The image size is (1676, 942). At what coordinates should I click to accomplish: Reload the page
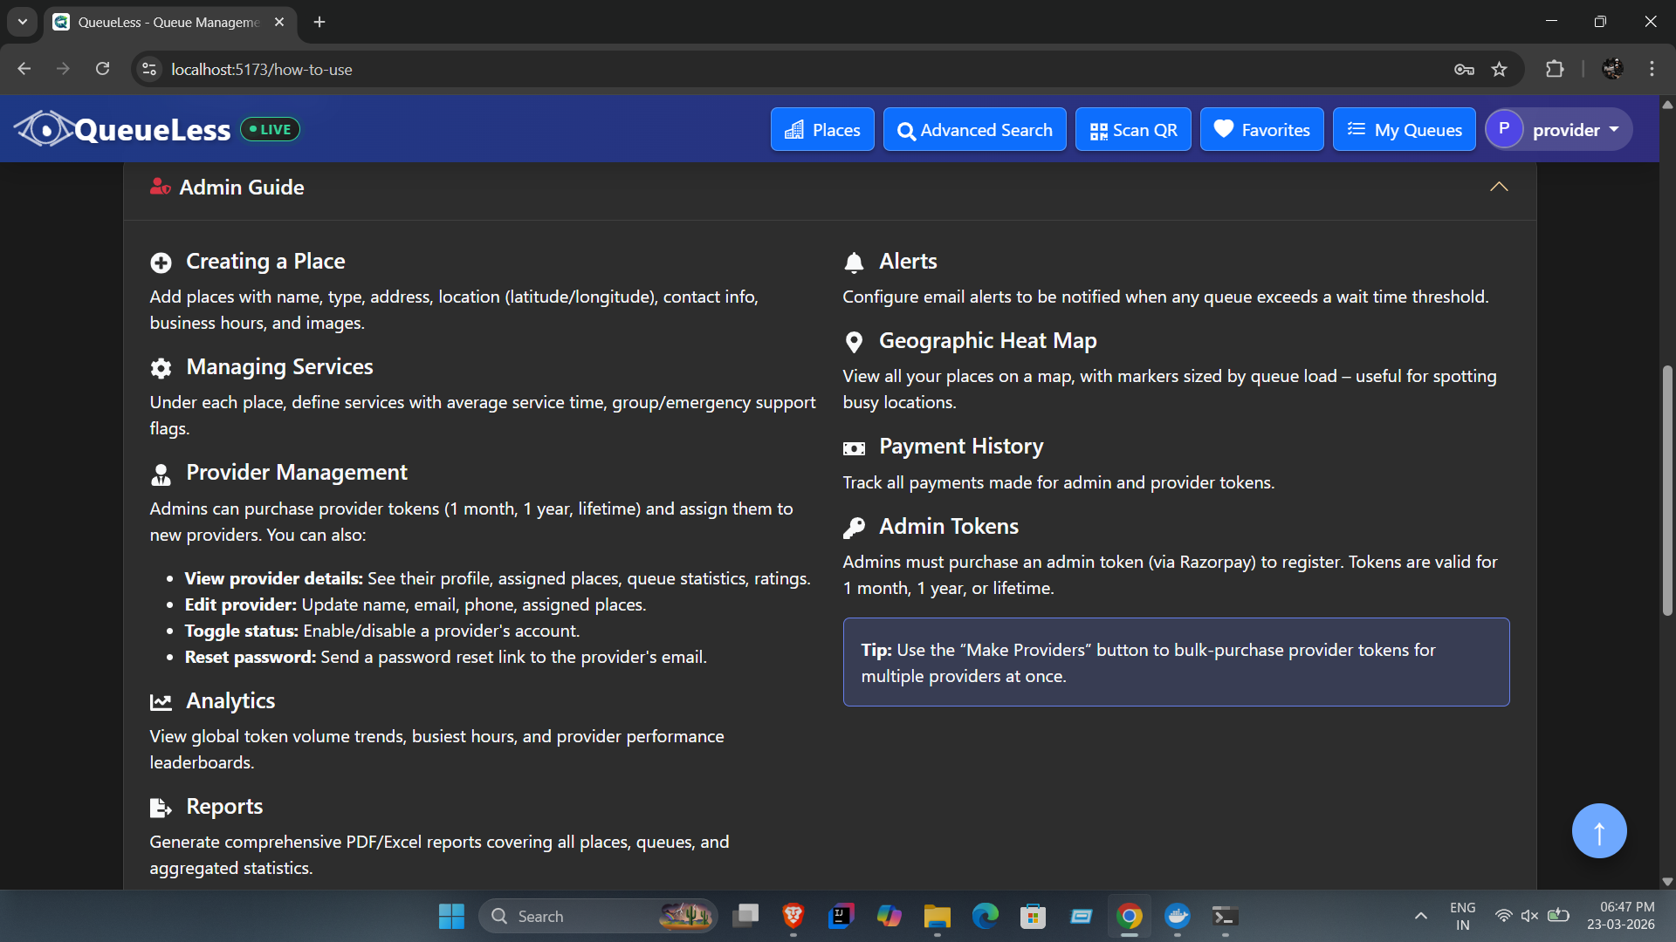(102, 69)
